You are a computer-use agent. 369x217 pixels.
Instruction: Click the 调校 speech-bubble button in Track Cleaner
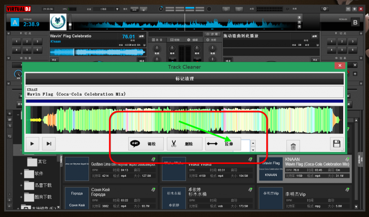146,144
